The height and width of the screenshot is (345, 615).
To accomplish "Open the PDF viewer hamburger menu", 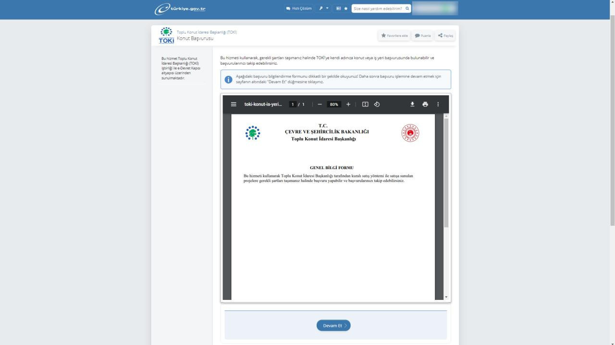I will [x=234, y=104].
